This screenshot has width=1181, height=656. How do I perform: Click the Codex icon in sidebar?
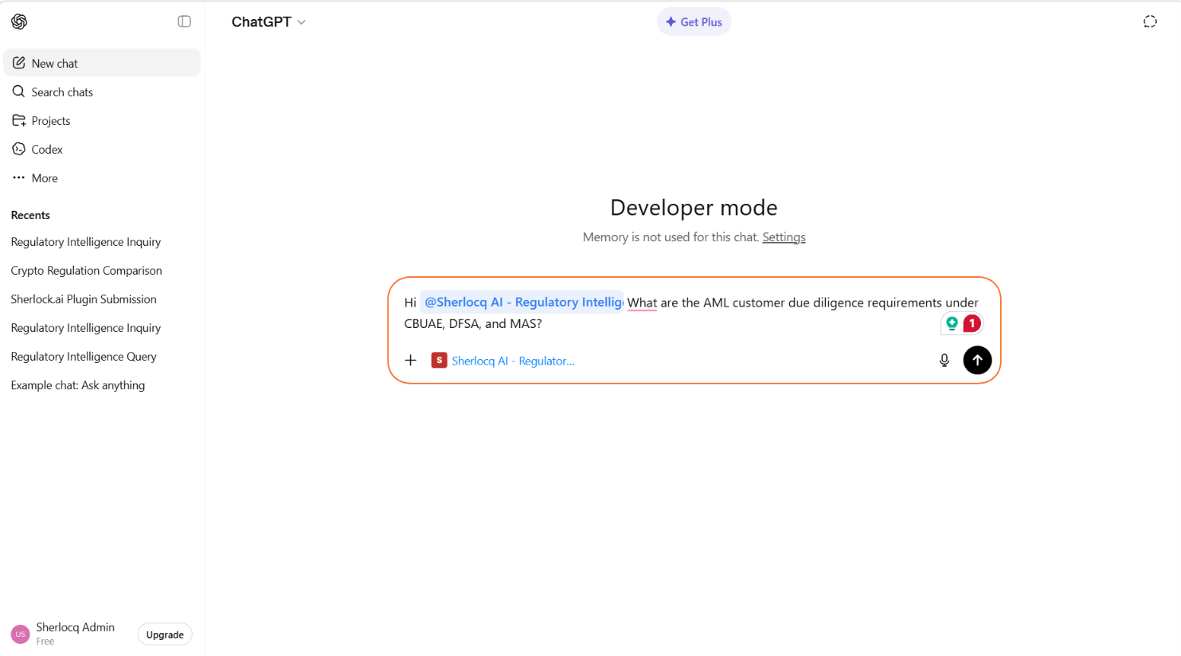coord(19,149)
